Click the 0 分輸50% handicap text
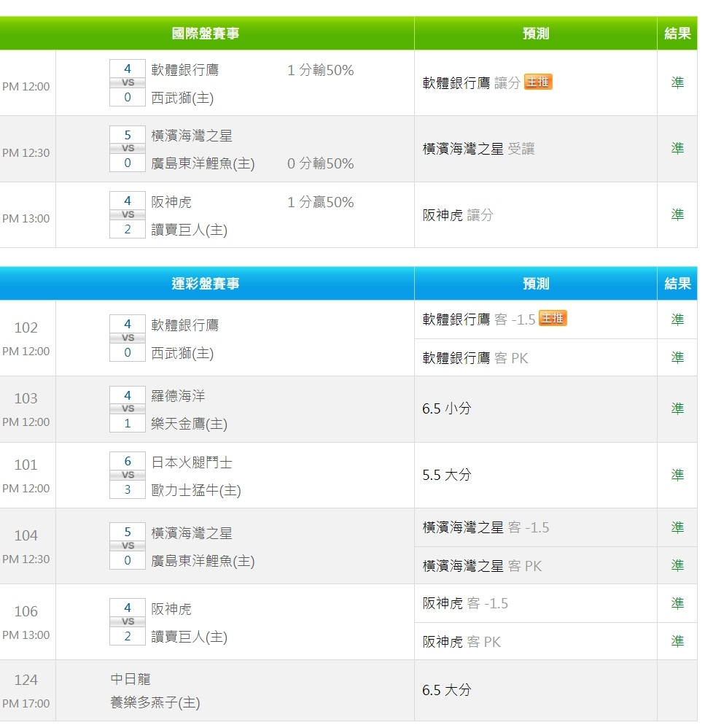This screenshot has width=705, height=725. pos(320,163)
